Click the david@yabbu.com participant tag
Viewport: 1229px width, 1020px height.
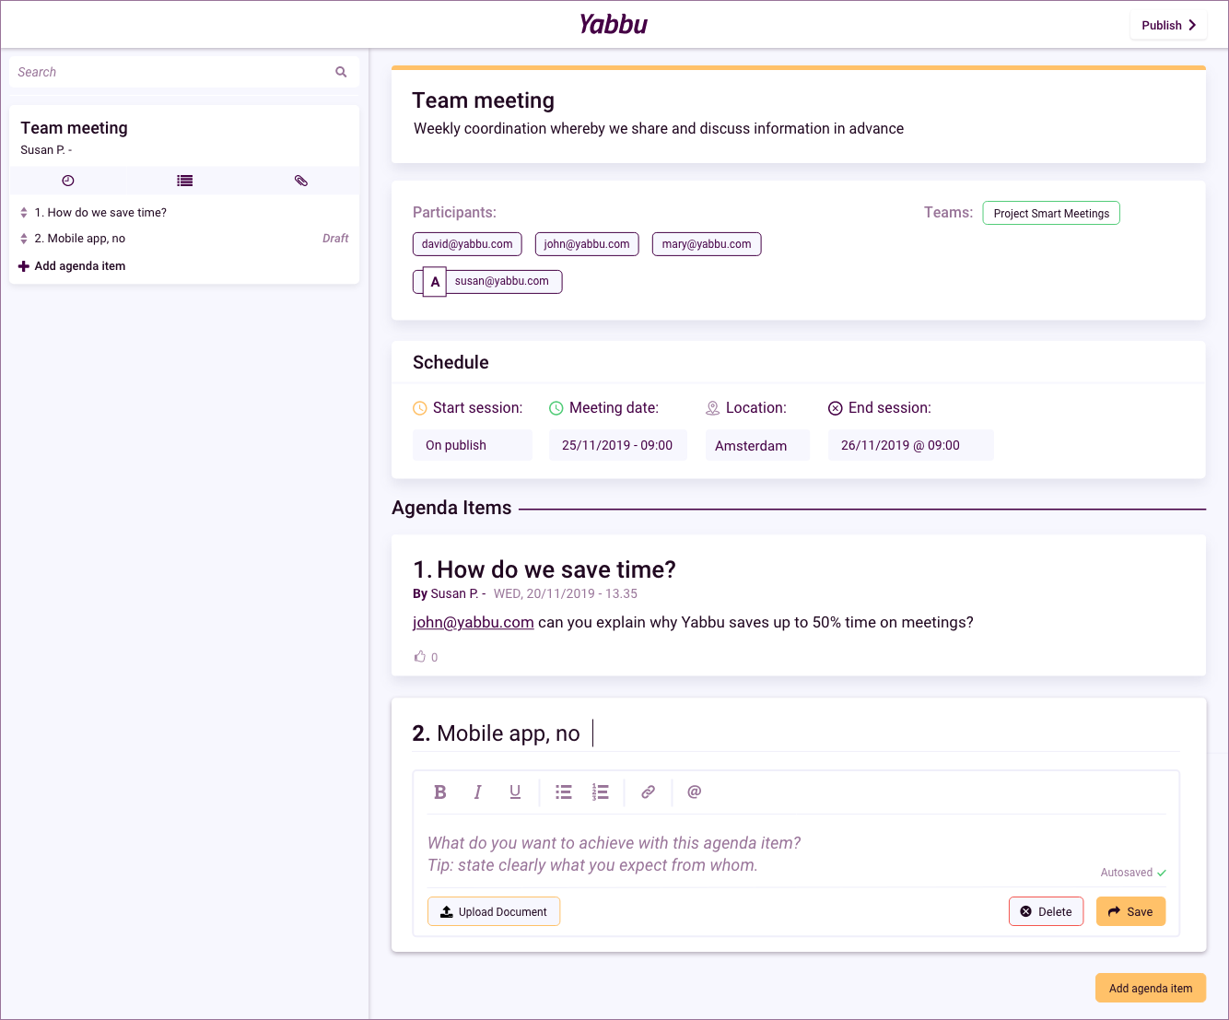coord(467,244)
